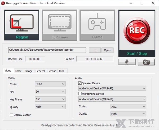Enable Microphone Device checkbox
Viewport: 159px width, 130px height.
[80, 94]
